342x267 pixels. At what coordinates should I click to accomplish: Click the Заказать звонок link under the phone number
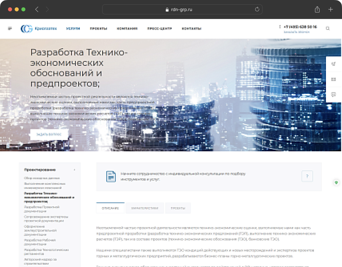(296, 32)
